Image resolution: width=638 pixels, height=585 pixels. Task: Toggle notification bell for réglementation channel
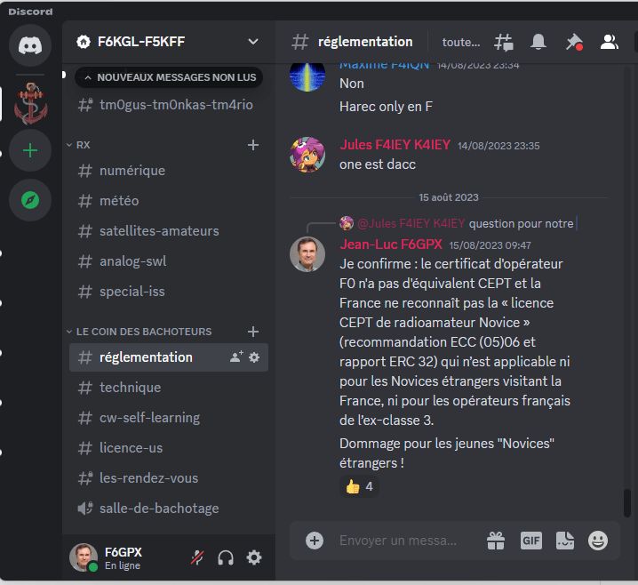(x=538, y=42)
